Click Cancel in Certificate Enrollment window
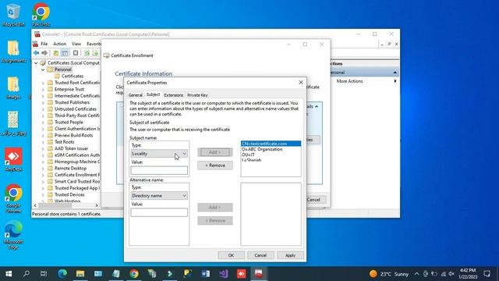The height and width of the screenshot is (281, 499). pos(313,200)
